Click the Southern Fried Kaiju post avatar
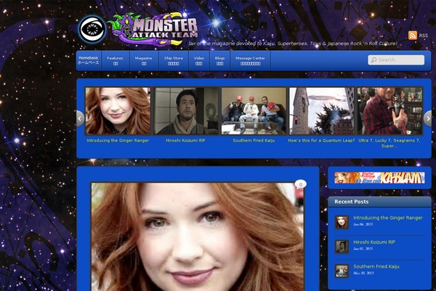 tap(342, 271)
